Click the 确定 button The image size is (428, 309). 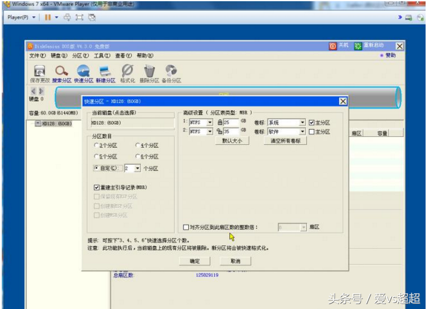[x=194, y=261]
